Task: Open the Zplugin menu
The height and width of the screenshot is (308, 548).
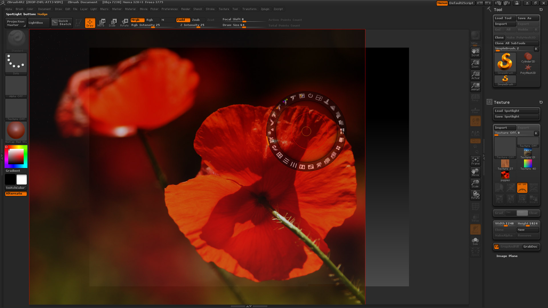Action: pyautogui.click(x=265, y=9)
